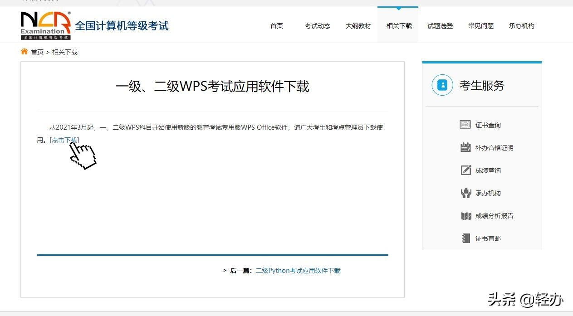This screenshot has height=316, width=573.
Task: Open the 承办机构 navigation tab
Action: coord(522,26)
